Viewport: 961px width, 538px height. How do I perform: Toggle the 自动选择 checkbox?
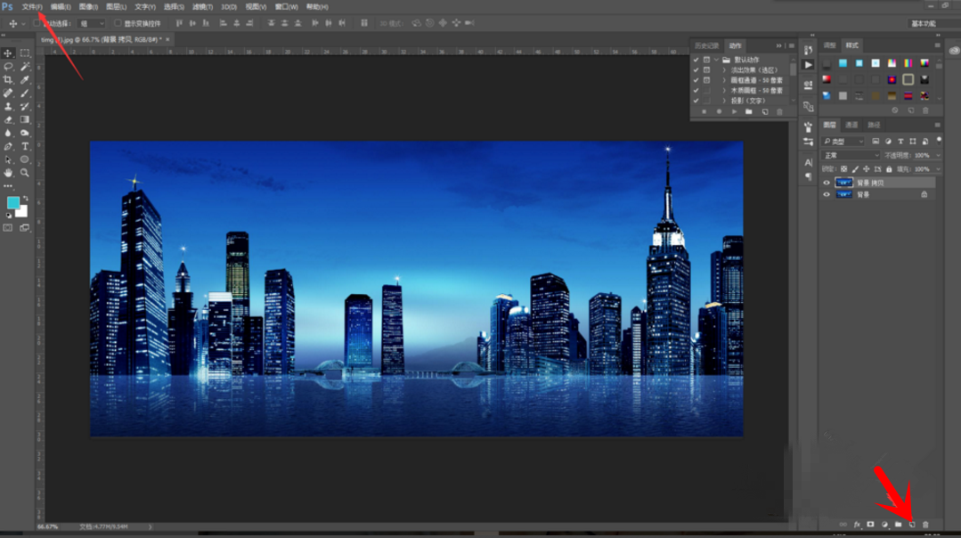pos(37,23)
